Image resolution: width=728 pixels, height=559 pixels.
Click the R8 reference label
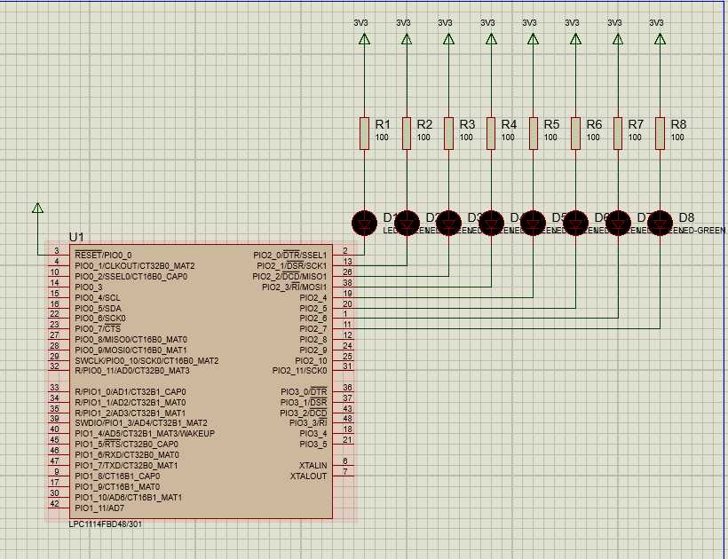[x=678, y=124]
